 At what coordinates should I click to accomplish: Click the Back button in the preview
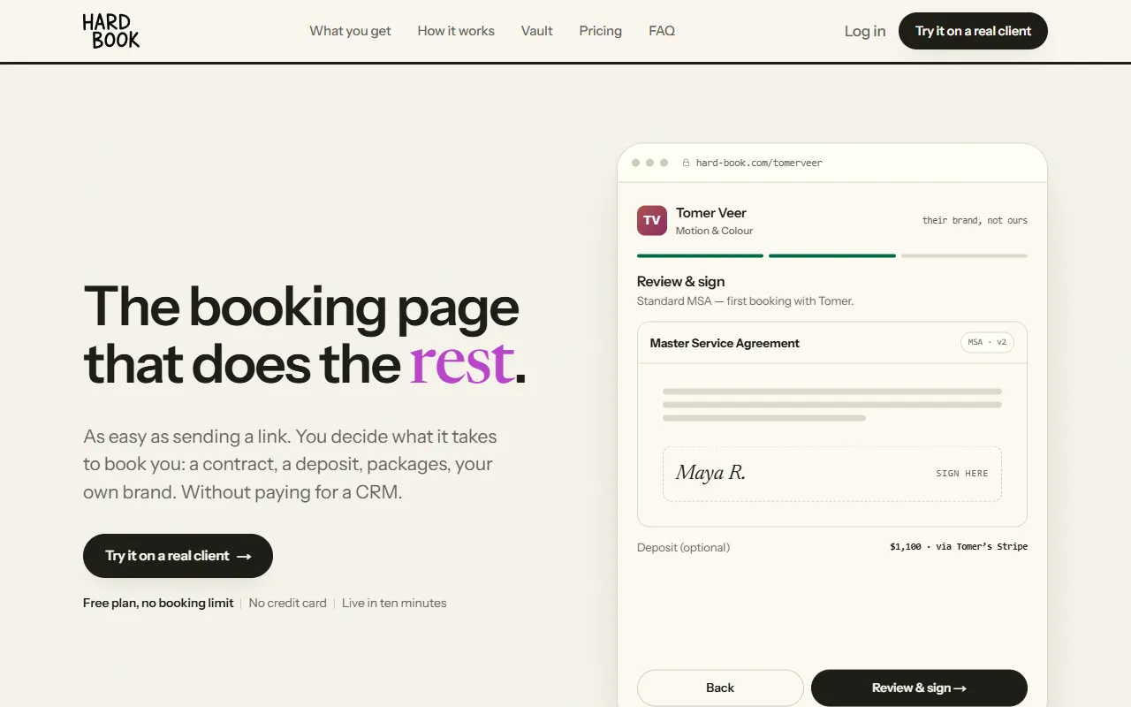point(720,688)
